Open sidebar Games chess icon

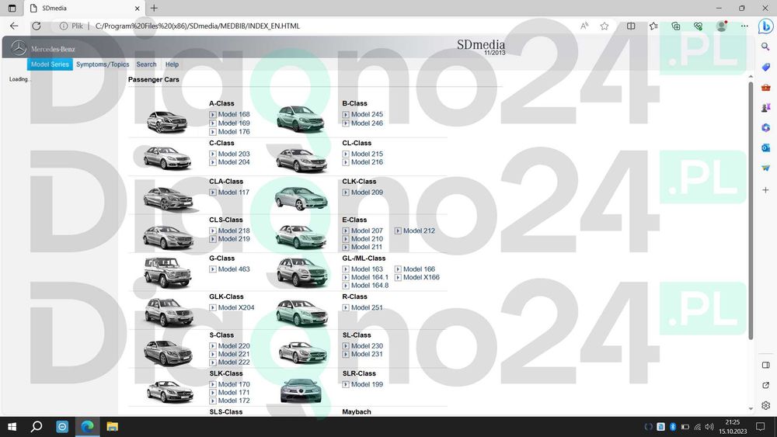765,107
